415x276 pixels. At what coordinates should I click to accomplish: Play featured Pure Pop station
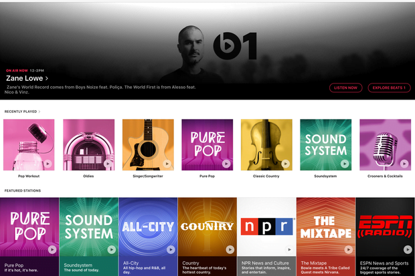(52, 249)
